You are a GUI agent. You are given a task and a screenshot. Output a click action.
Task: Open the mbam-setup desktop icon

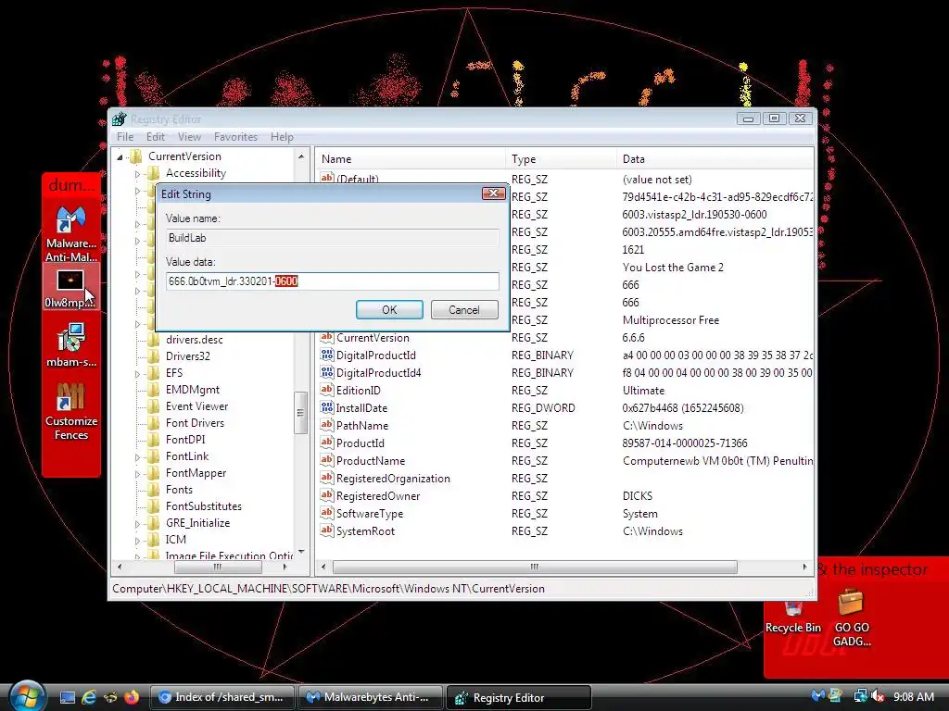(70, 344)
